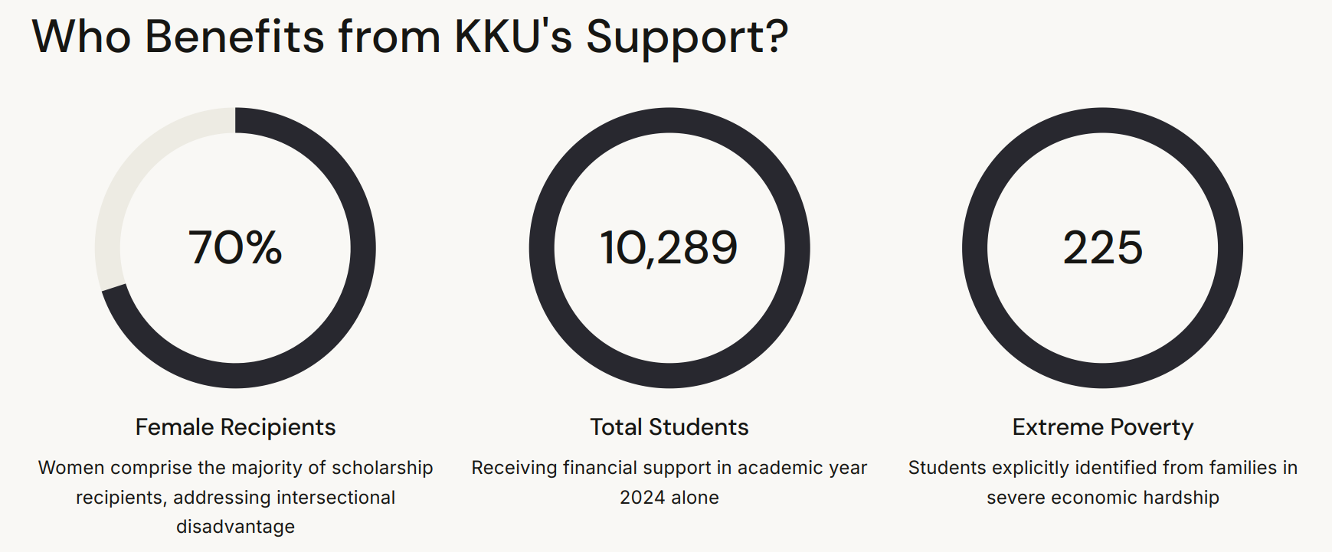Screen dimensions: 1332x552
Task: Click the dark arc of the 70% donut chart
Action: (x=362, y=248)
